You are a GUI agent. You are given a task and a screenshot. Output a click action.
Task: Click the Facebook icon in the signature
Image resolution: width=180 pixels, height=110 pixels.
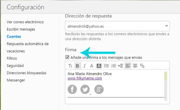coord(72,89)
